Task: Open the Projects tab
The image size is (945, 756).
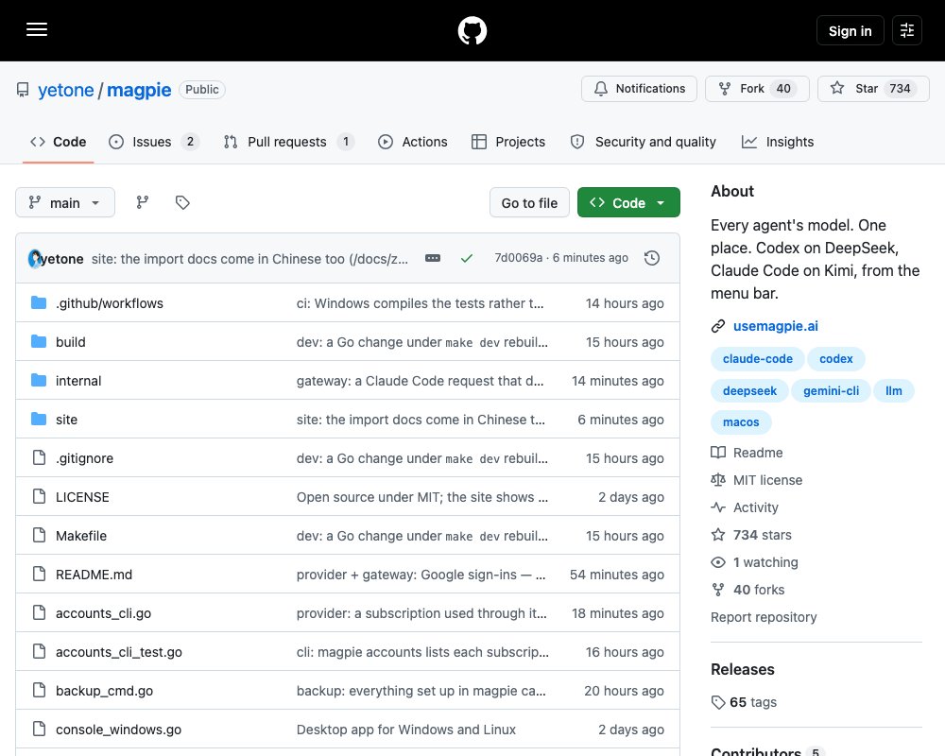Action: [x=508, y=142]
